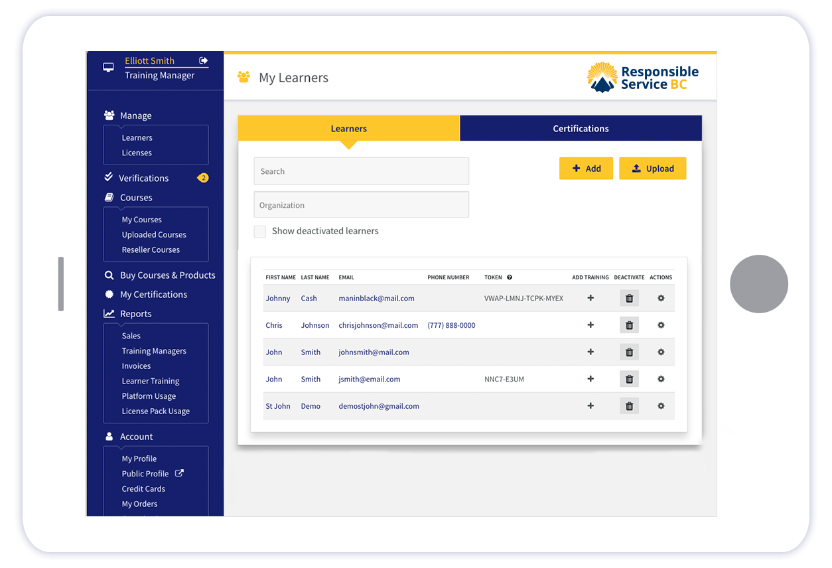Open actions gear for St John Demo

[661, 406]
